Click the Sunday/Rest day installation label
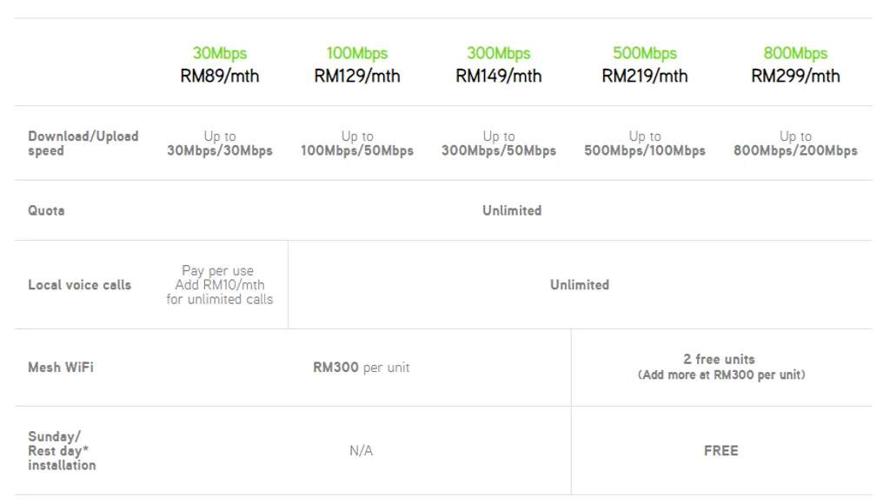The height and width of the screenshot is (504, 890). coord(62,451)
